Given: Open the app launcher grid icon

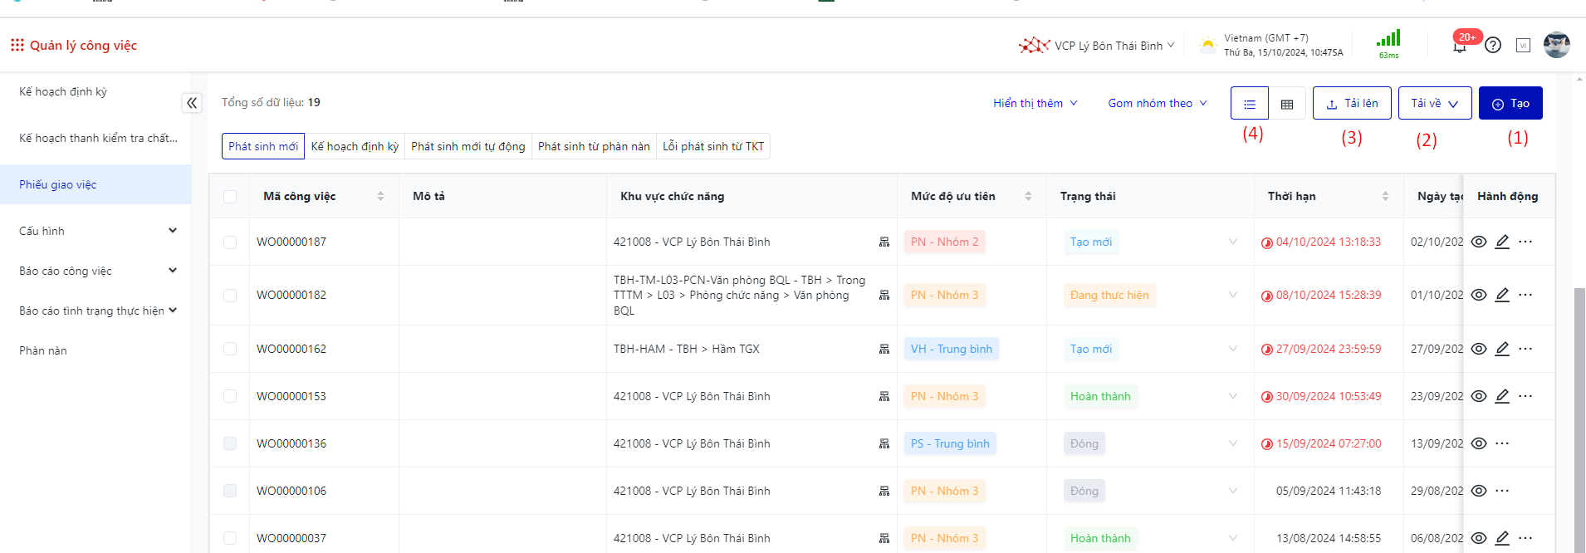Looking at the screenshot, I should coord(17,45).
